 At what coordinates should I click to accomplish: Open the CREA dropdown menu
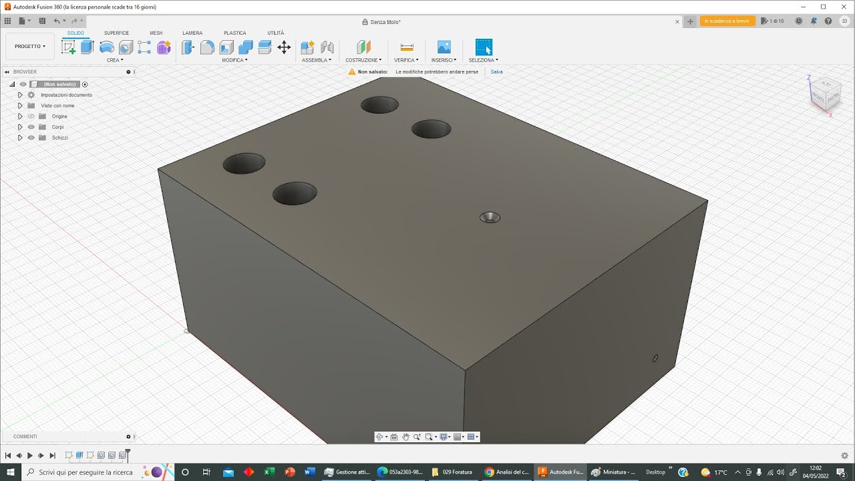(115, 60)
